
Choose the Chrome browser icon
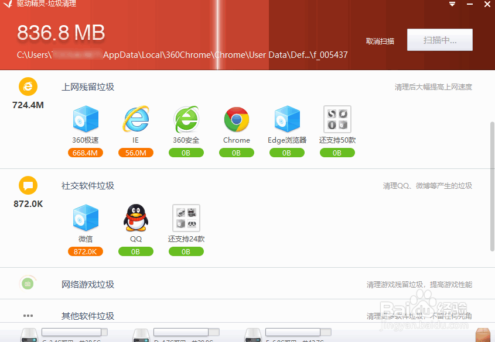237,119
